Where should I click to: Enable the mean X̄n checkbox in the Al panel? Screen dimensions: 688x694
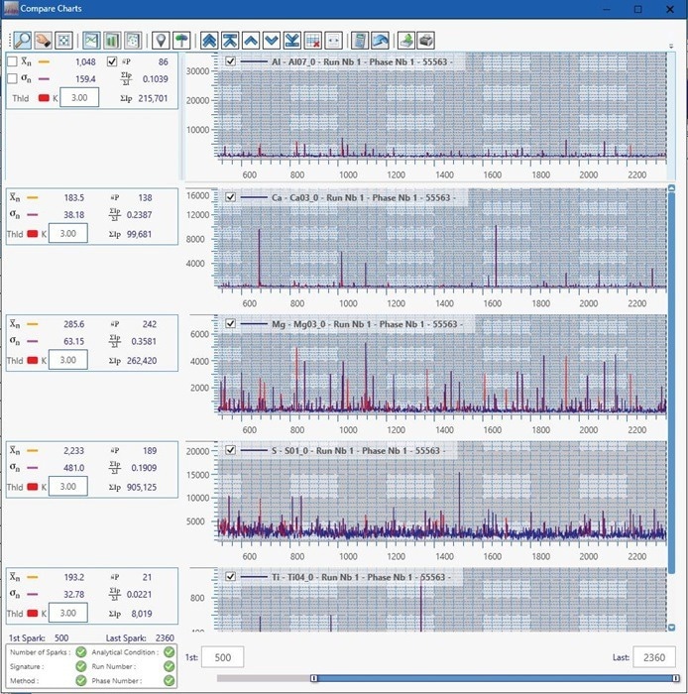tap(12, 61)
